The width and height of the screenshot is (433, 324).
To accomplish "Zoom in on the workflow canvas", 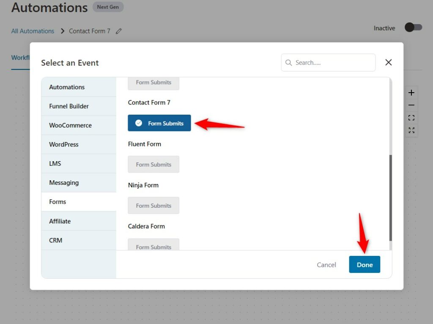I will [x=411, y=93].
